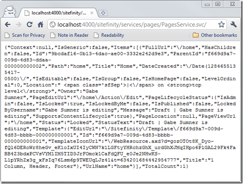Screen dimensions: 243x184
Task: Minimize the browser window
Action: pyautogui.click(x=207, y=4)
